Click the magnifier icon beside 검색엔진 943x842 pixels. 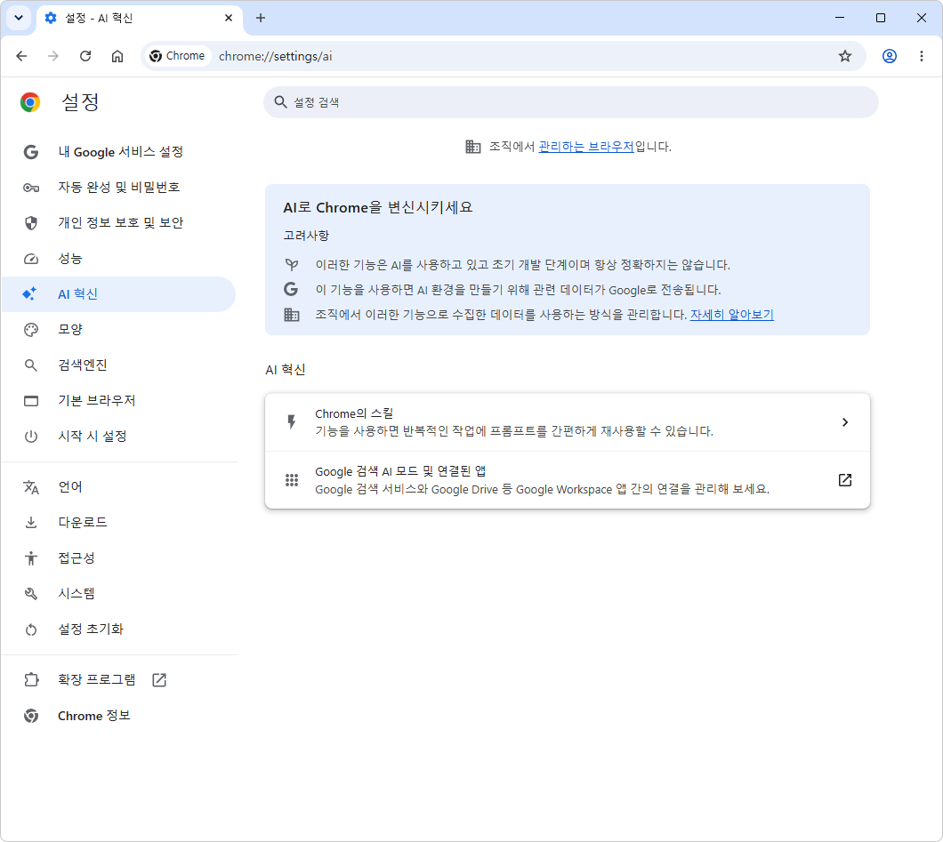[30, 365]
